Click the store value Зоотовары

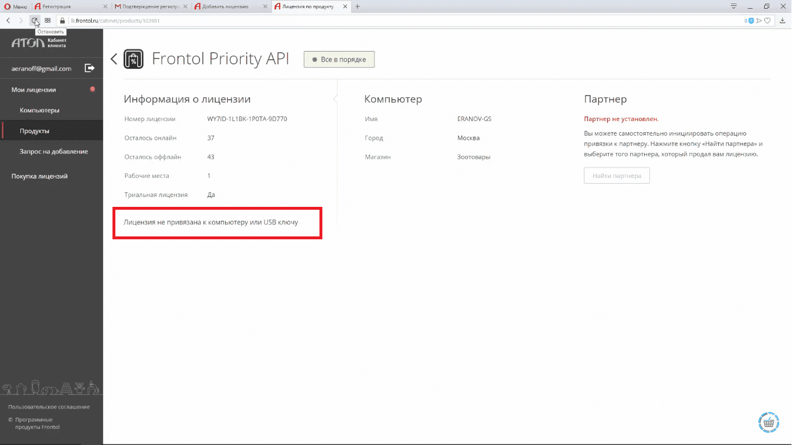pyautogui.click(x=474, y=157)
